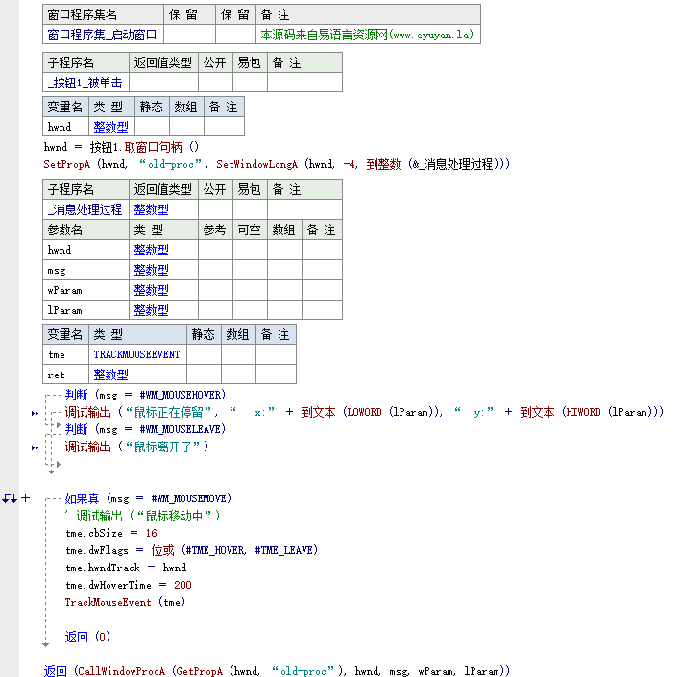The width and height of the screenshot is (680, 677).
Task: Click the 返回值类型 header above _按钮1_被单击
Action: pos(163,62)
